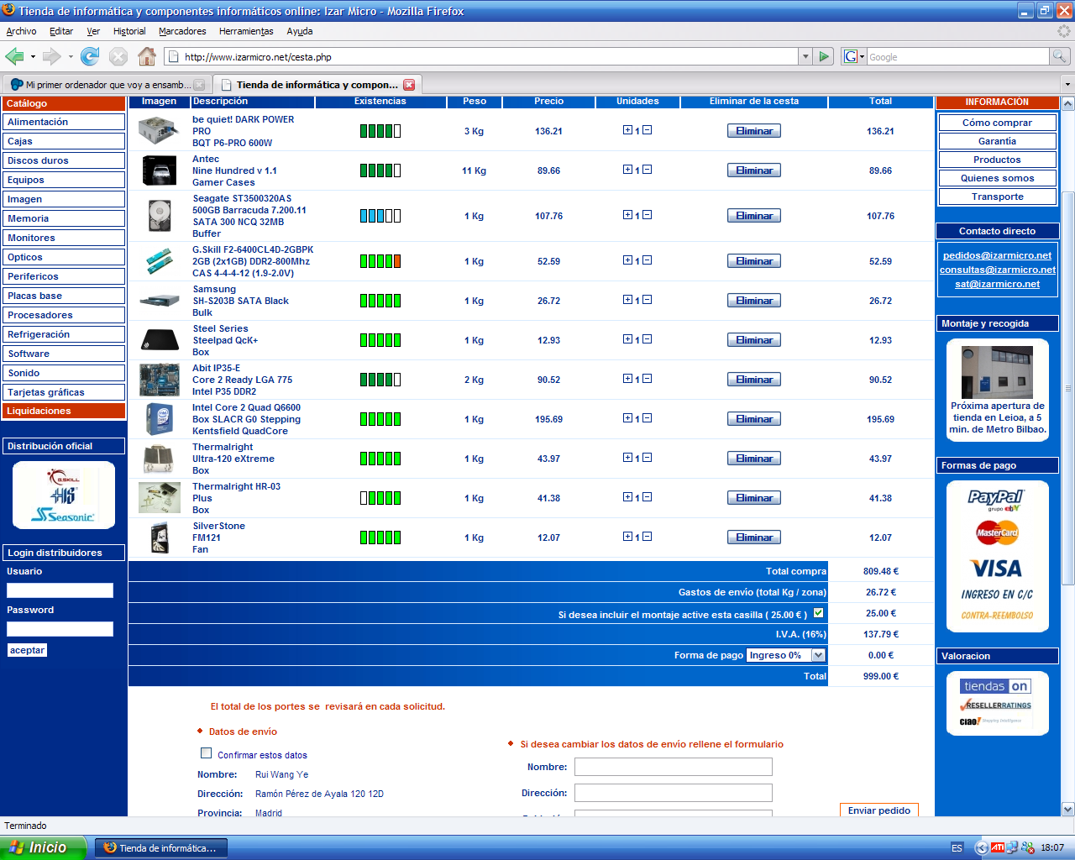Click the Nombre field in shipping form
Viewport: 1075px width, 860px height.
tap(673, 767)
